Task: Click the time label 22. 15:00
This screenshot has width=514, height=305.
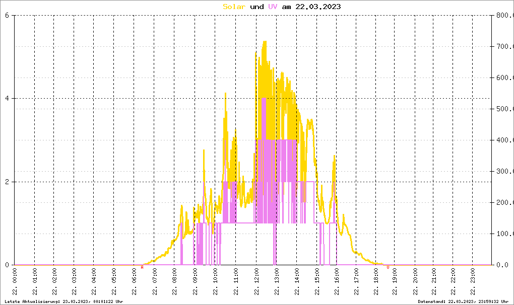Action: coord(316,281)
